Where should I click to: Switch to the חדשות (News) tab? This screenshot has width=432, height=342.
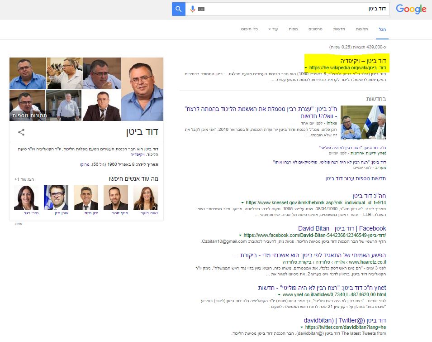(339, 29)
